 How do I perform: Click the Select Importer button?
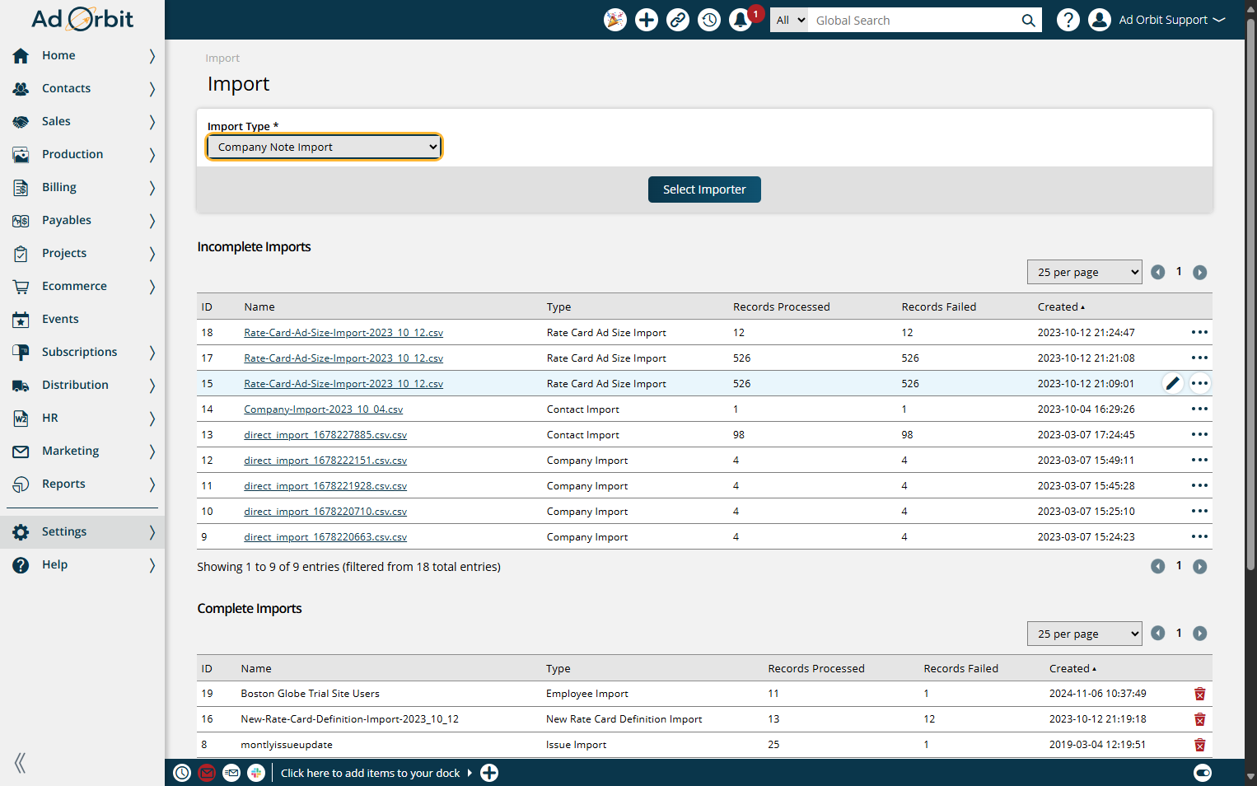pos(704,189)
